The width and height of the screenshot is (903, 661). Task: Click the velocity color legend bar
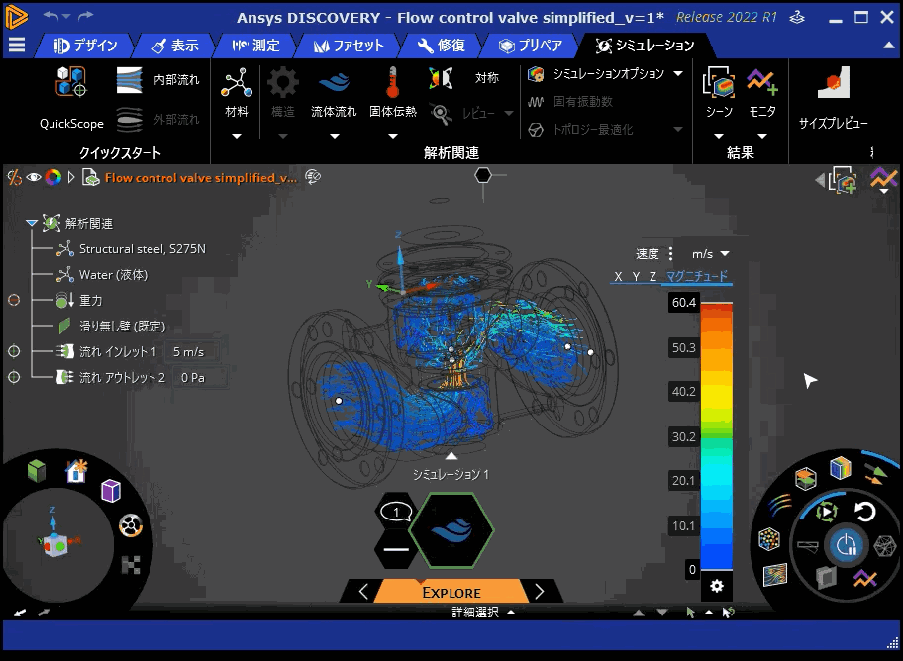[717, 436]
